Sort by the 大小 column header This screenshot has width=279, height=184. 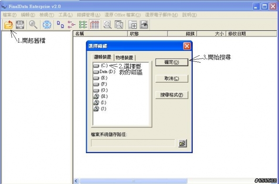pyautogui.click(x=211, y=33)
